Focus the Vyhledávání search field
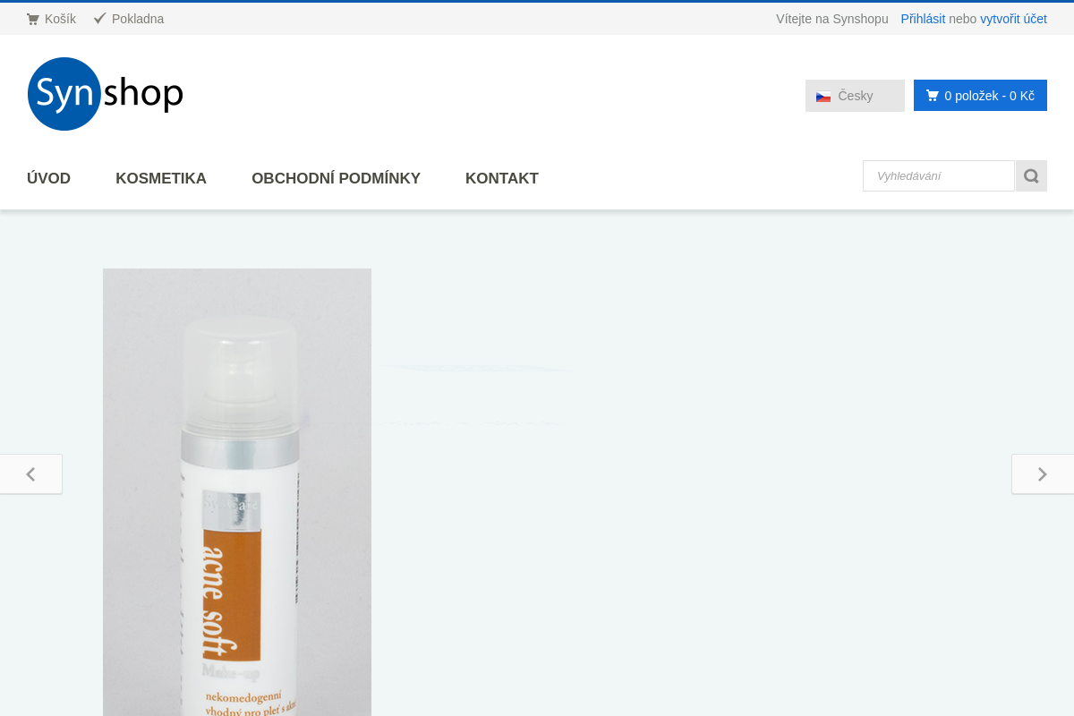1074x716 pixels. [x=939, y=176]
